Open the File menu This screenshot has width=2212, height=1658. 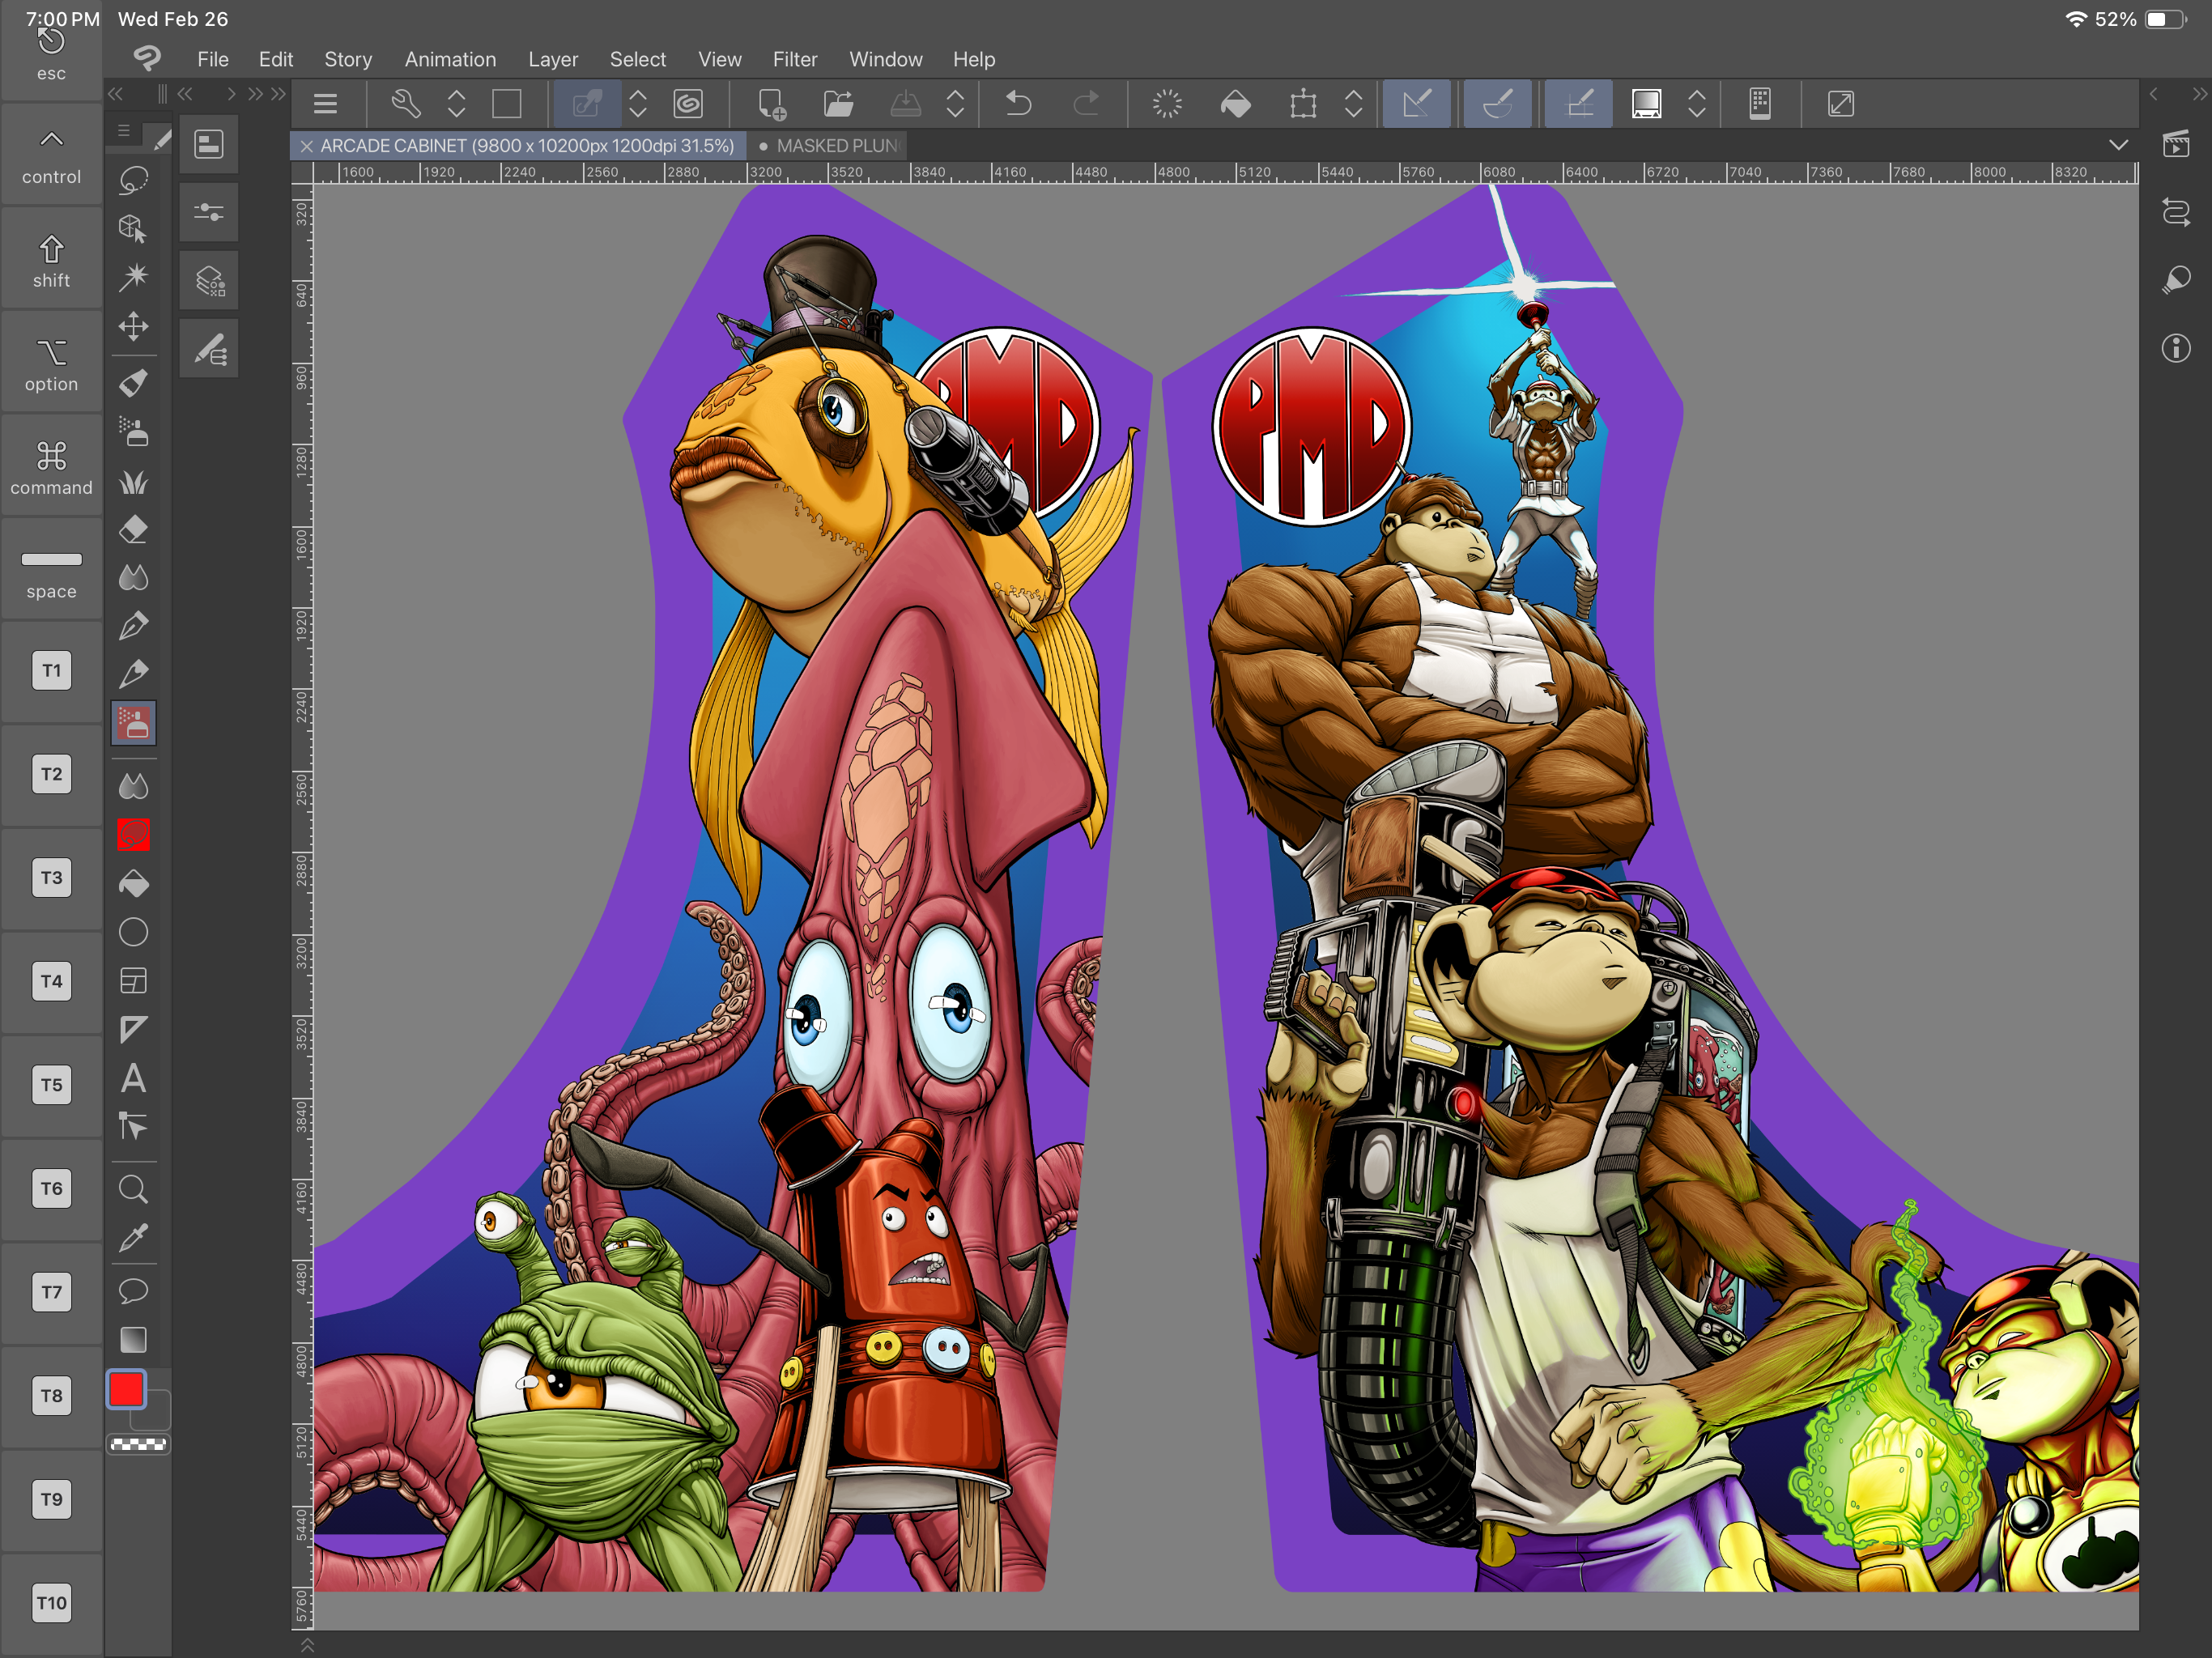(213, 59)
